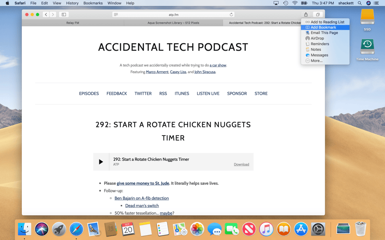The height and width of the screenshot is (240, 385).
Task: Open the Marco Arment link
Action: 157,72
